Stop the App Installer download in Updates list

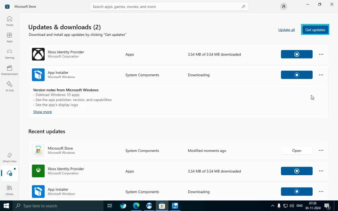point(297,75)
